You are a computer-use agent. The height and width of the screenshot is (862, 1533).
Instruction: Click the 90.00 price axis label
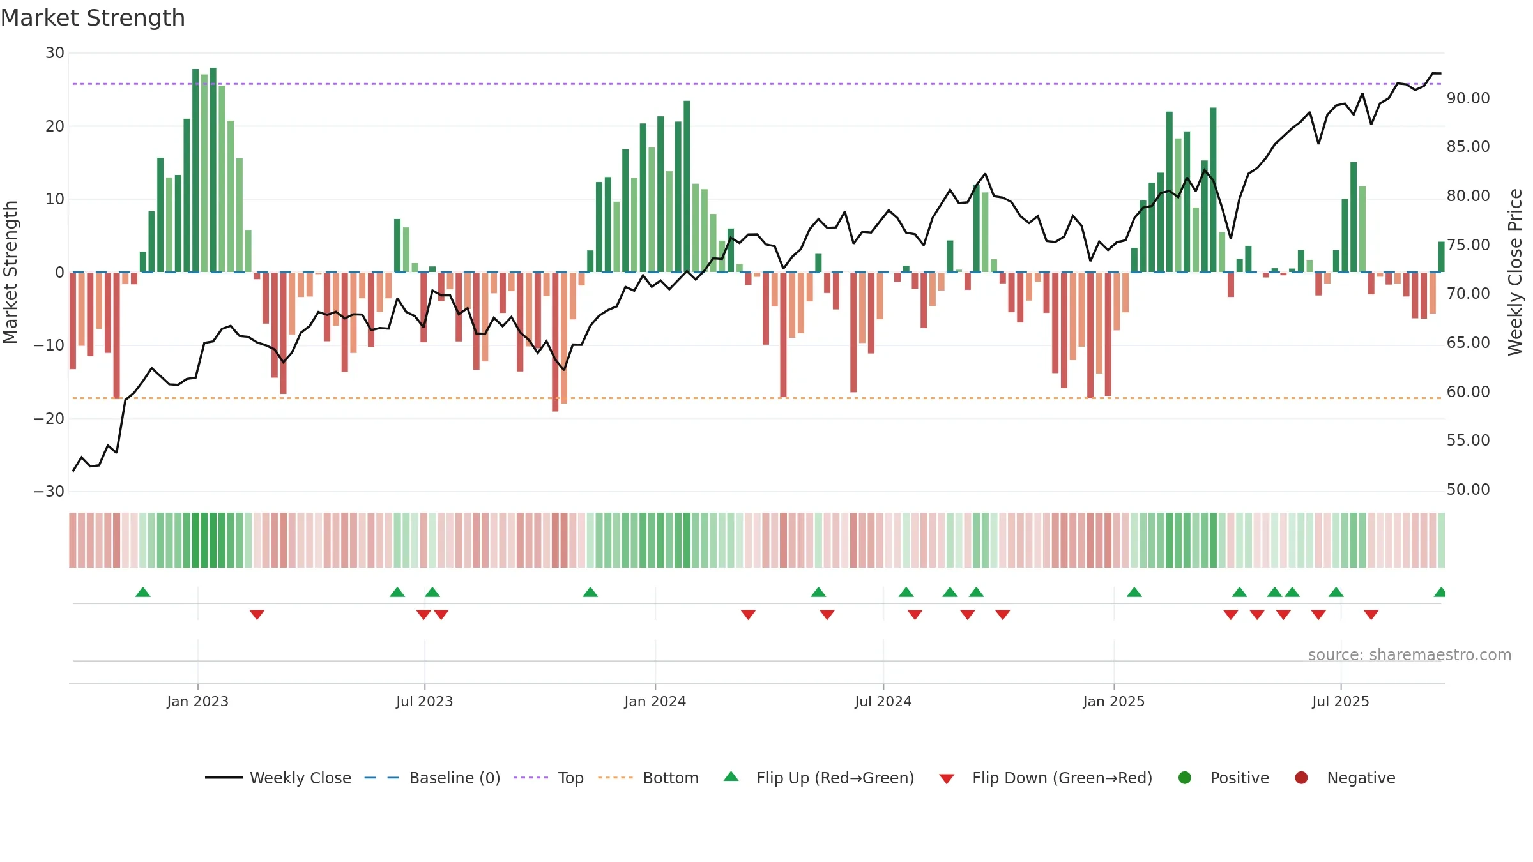[1468, 98]
